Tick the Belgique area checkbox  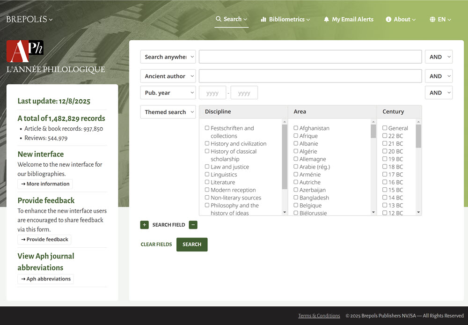coord(296,206)
